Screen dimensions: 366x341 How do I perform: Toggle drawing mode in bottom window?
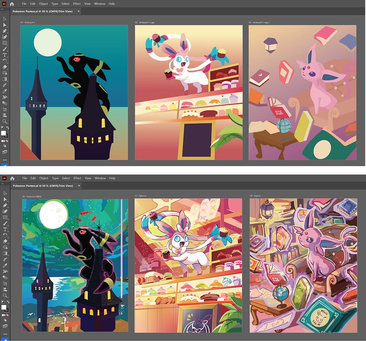coord(5,320)
